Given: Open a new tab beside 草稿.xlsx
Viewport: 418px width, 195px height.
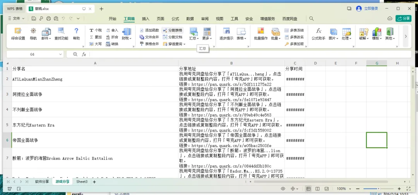Looking at the screenshot, I should coord(101,9).
